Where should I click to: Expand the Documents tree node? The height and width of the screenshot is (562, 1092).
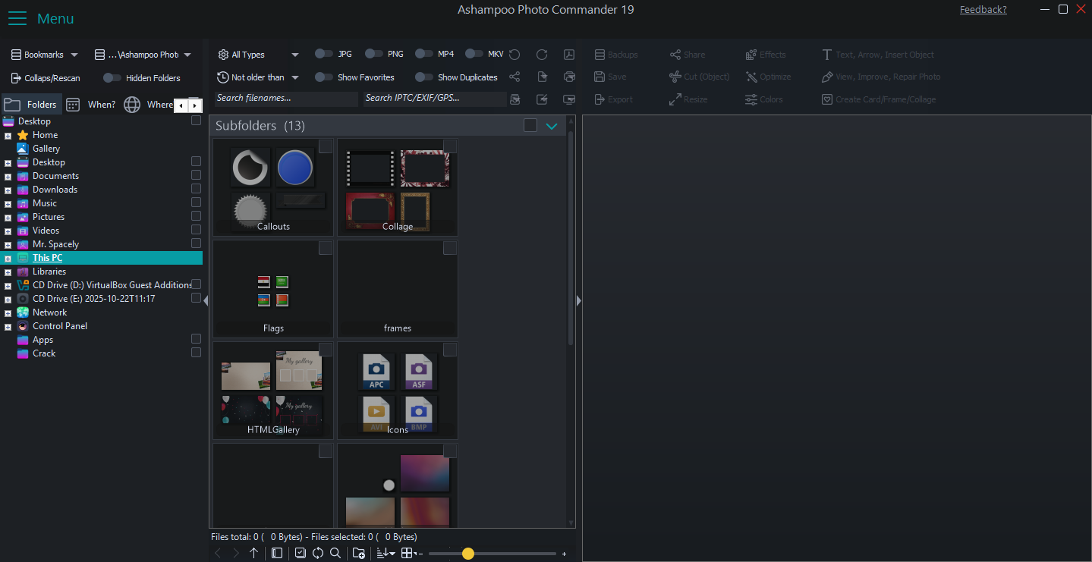(8, 176)
